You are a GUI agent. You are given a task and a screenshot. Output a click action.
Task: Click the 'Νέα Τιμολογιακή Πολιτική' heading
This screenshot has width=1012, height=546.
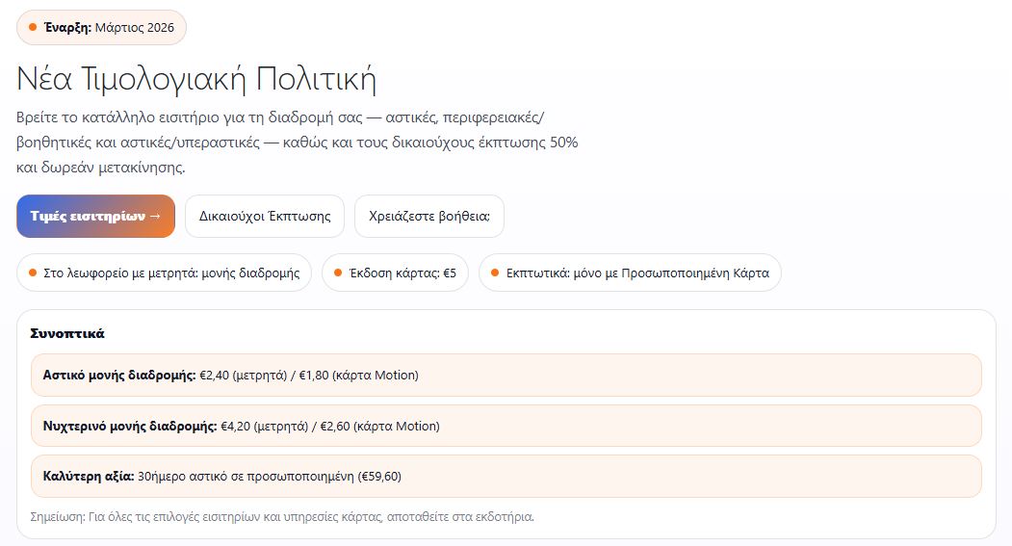coord(195,79)
